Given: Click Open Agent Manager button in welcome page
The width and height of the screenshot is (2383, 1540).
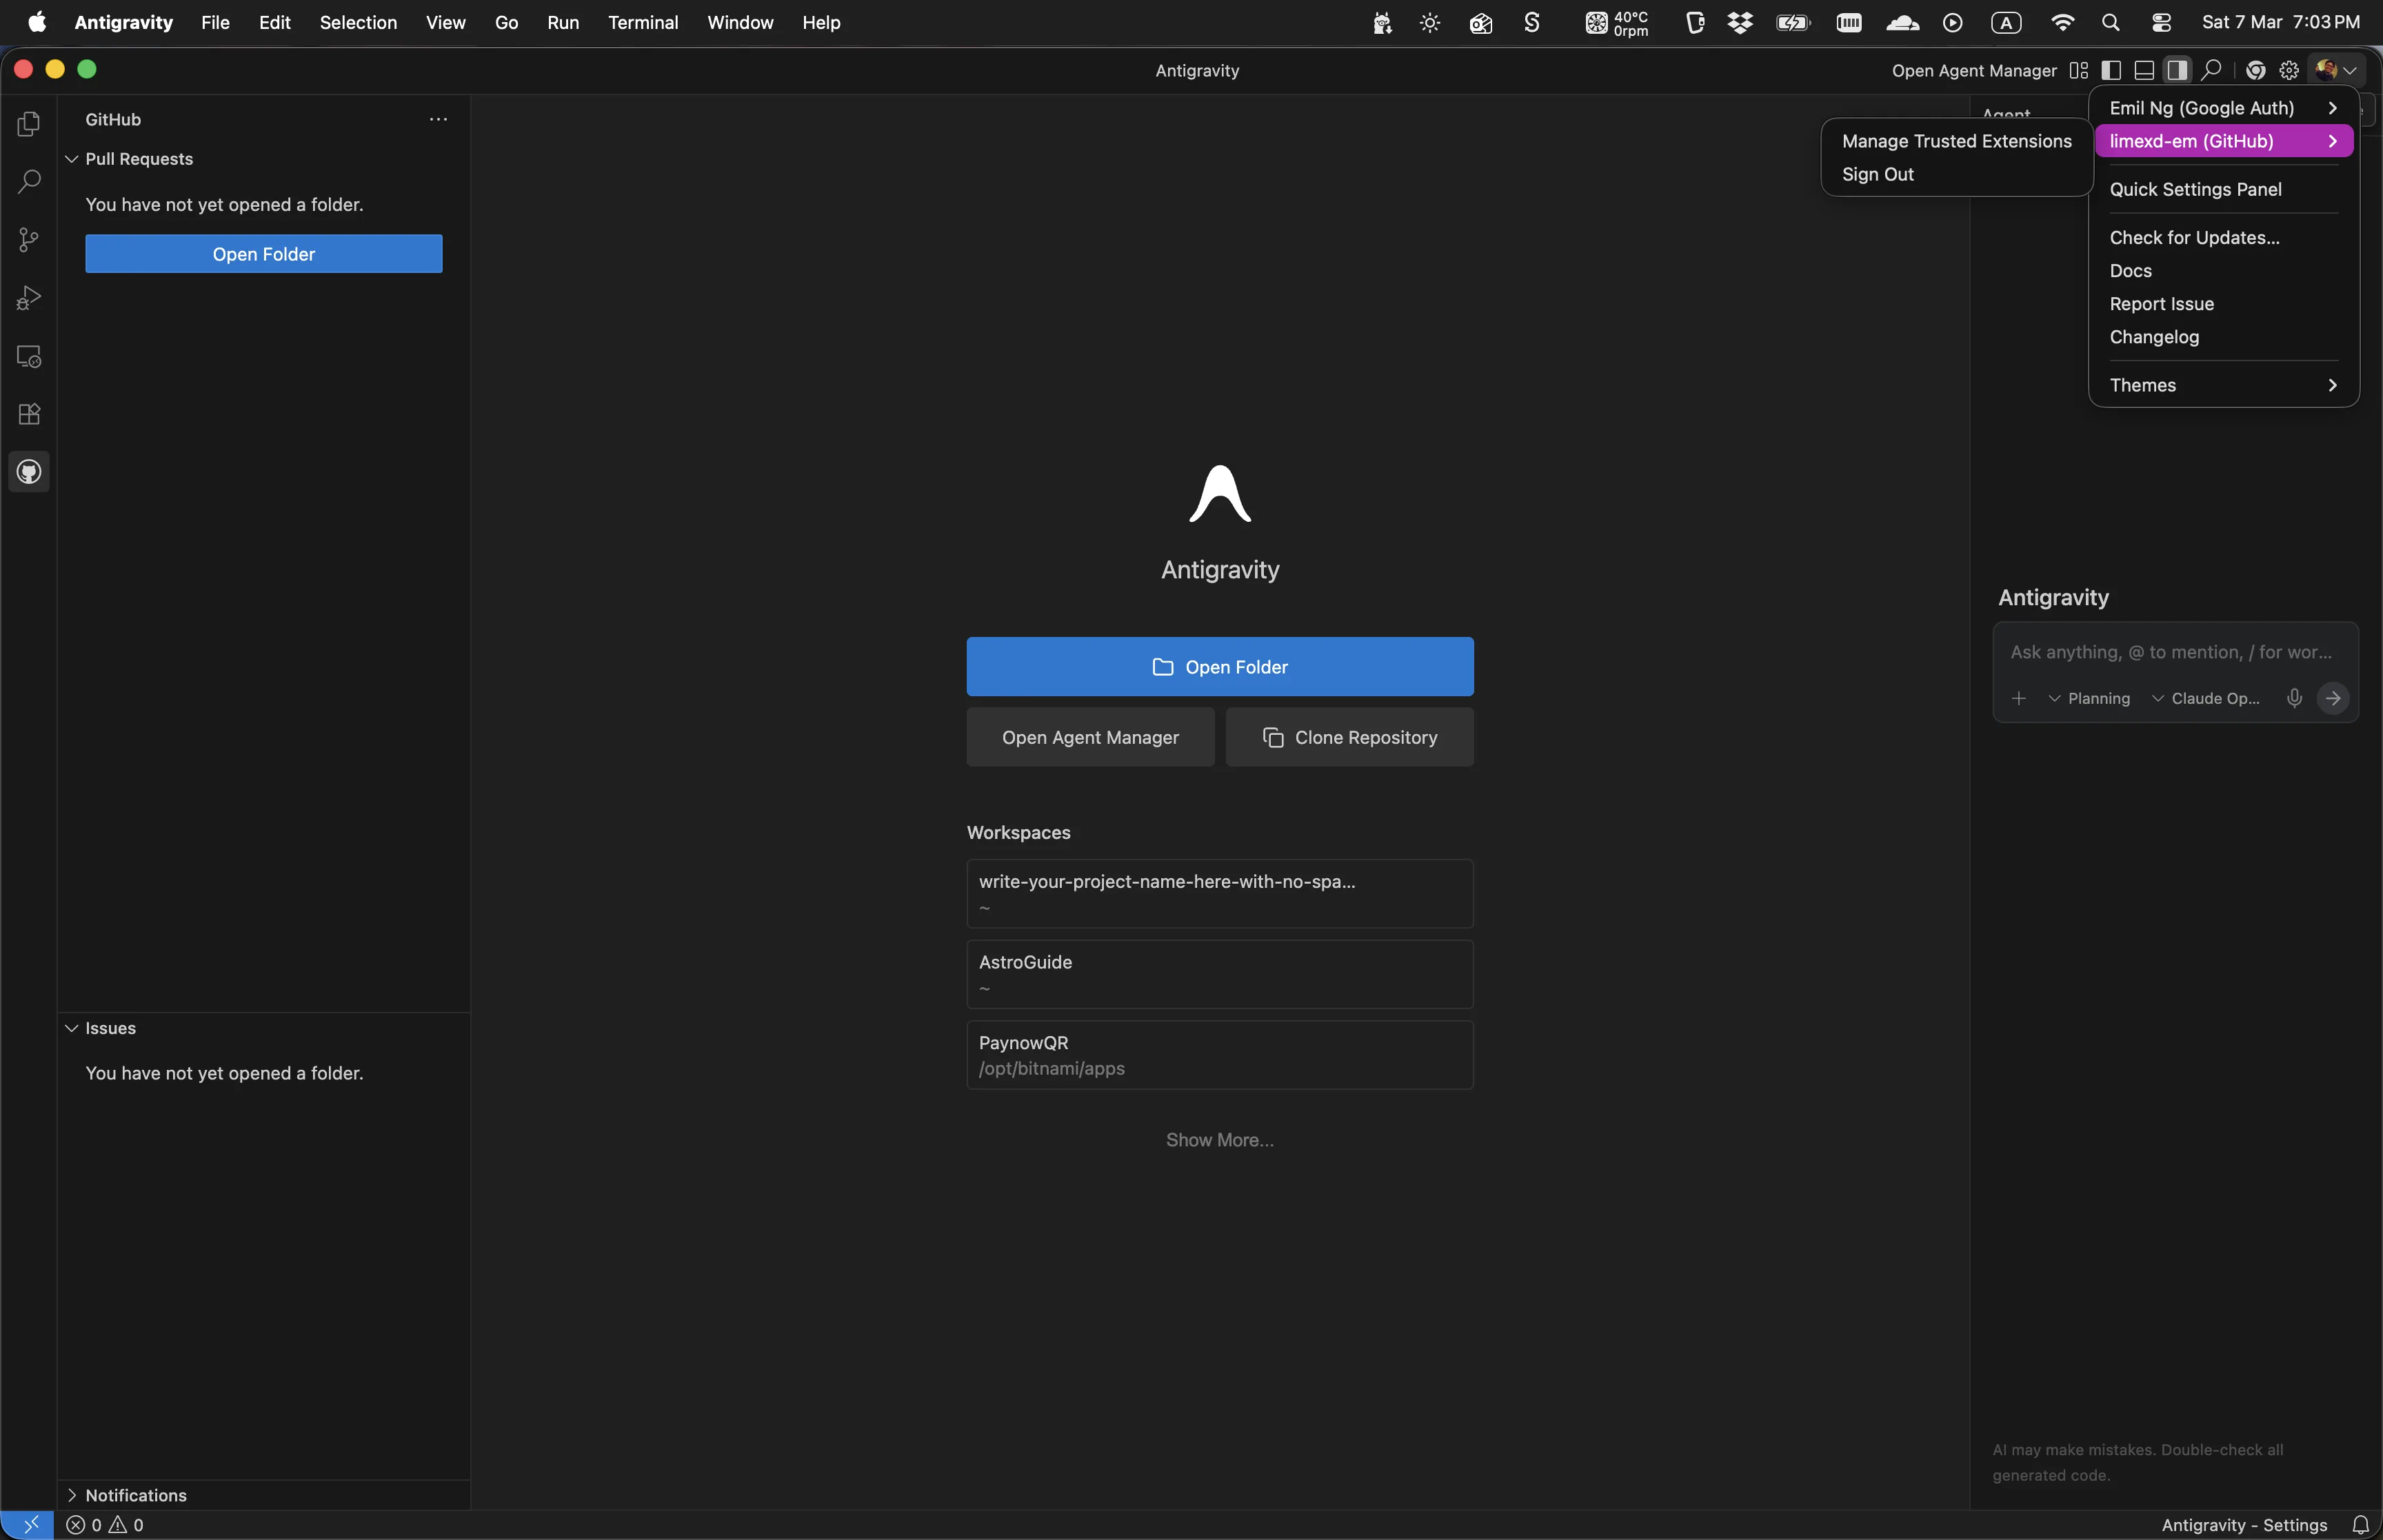Looking at the screenshot, I should click(x=1090, y=737).
